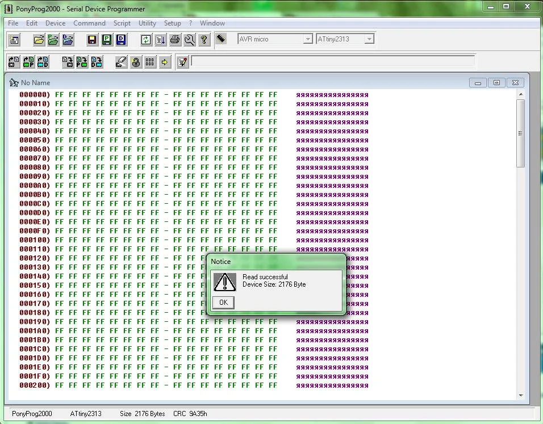The height and width of the screenshot is (424, 543).
Task: Click the yellow question mark Help icon
Action: coord(204,40)
